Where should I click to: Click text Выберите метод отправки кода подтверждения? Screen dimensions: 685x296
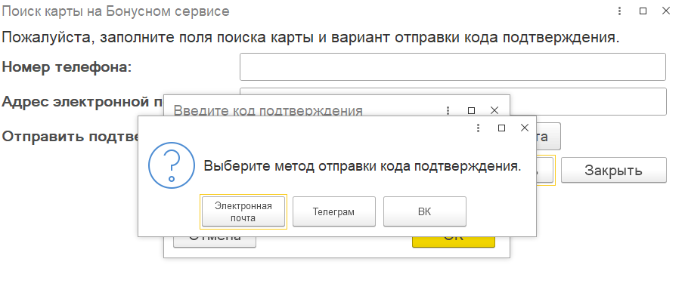(363, 166)
